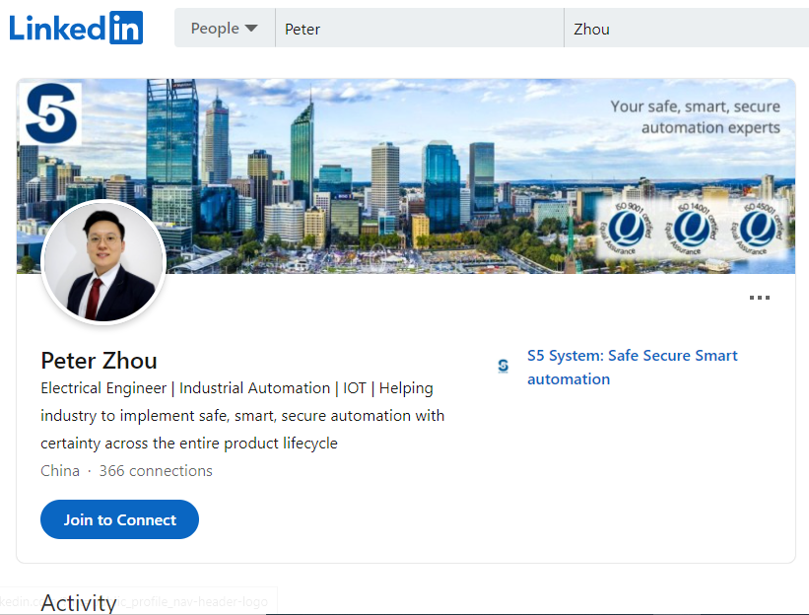This screenshot has width=809, height=615.
Task: Select the Peter Zhou name heading
Action: 99,360
